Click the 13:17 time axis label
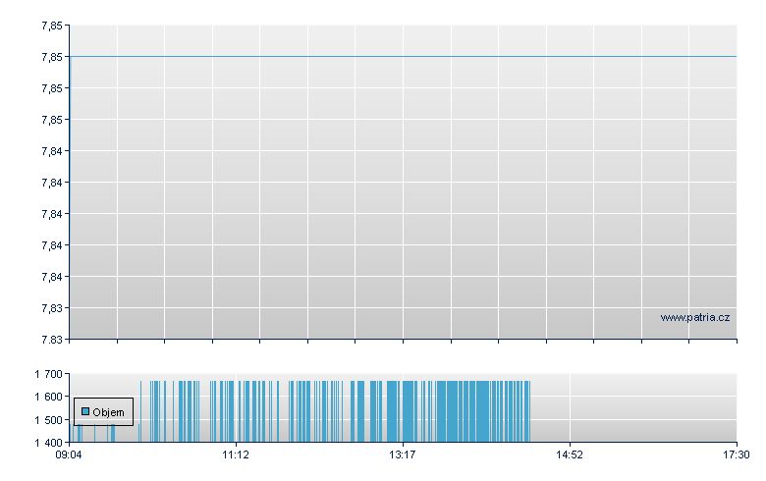 pyautogui.click(x=402, y=455)
